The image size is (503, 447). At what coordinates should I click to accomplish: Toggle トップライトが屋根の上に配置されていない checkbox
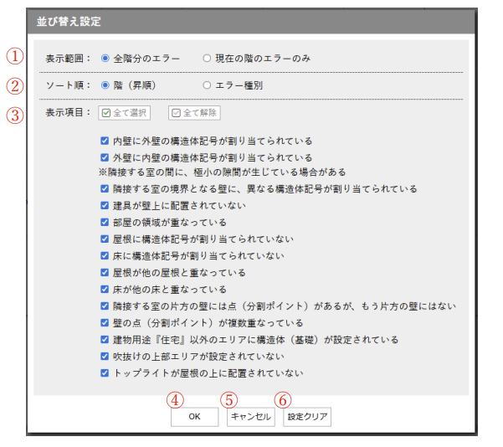[105, 373]
